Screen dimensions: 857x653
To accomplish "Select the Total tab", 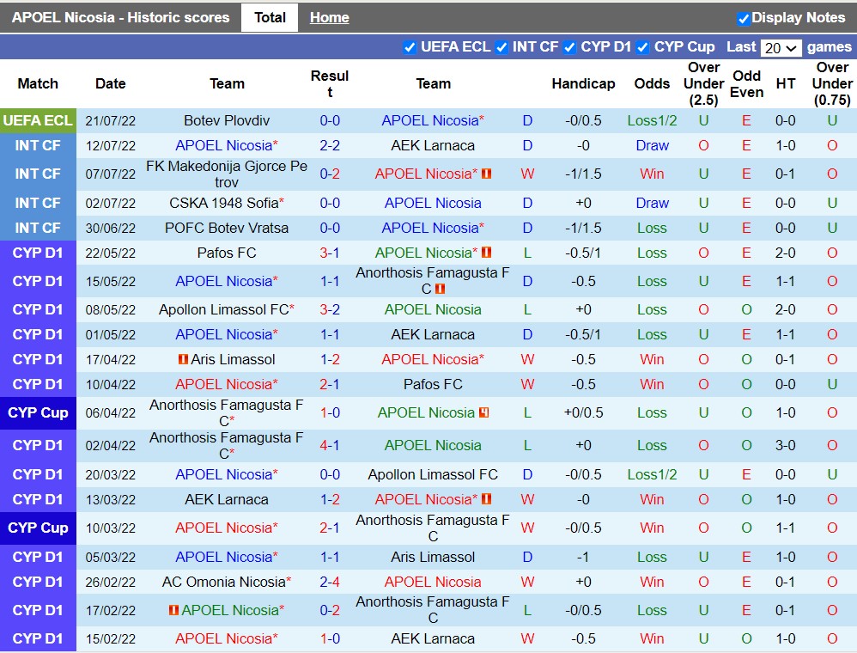I will click(270, 17).
